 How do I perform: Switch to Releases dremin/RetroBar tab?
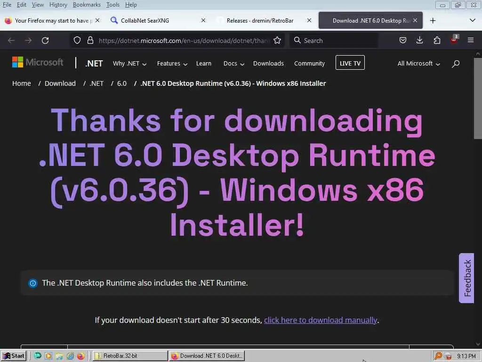260,21
